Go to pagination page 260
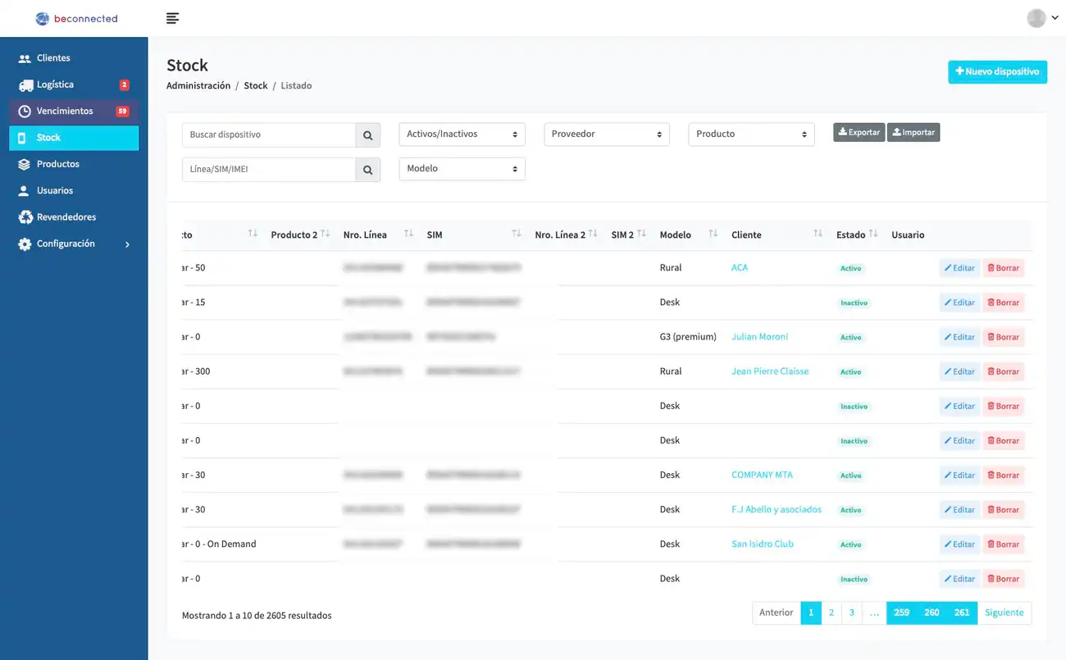The image size is (1066, 660). (932, 612)
